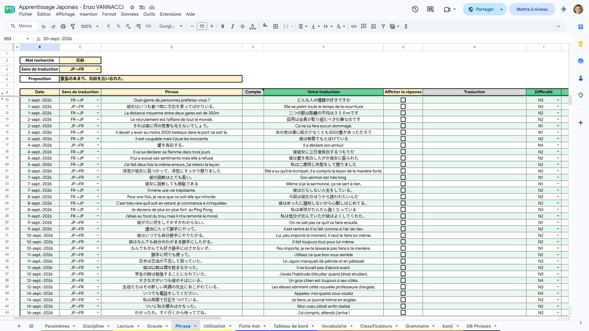Viewport: 589px width, 331px height.
Task: Click the Insert link icon
Action: pyautogui.click(x=353, y=26)
